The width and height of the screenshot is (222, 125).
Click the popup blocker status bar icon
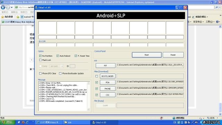[161, 118]
